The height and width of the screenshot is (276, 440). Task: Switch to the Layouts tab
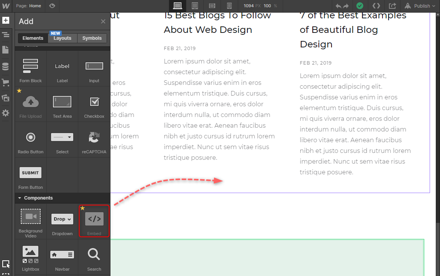pos(63,38)
